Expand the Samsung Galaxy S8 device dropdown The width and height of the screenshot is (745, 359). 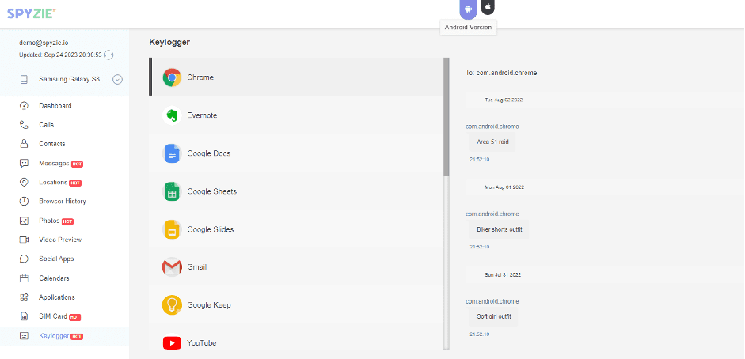(117, 80)
